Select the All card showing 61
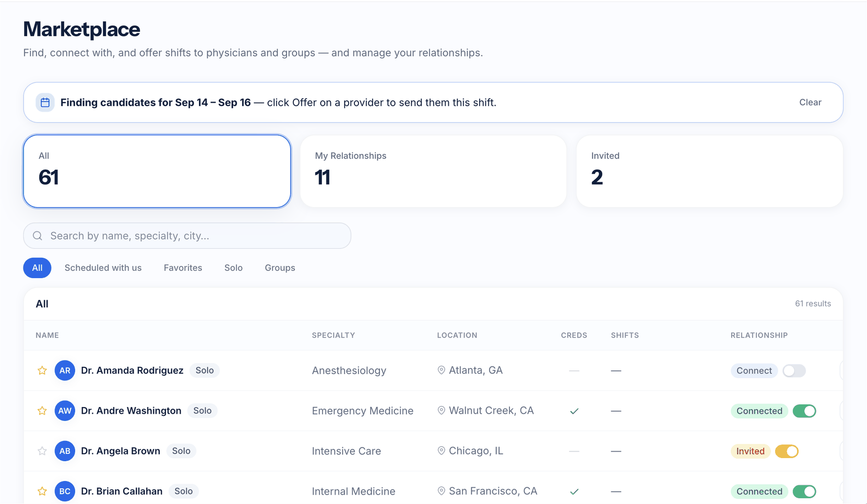The width and height of the screenshot is (867, 504). tap(157, 171)
